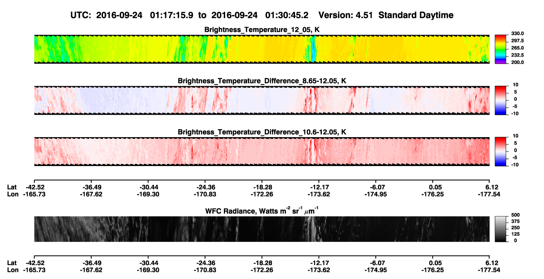Click the 330.0 colorbar tick label

[517, 34]
